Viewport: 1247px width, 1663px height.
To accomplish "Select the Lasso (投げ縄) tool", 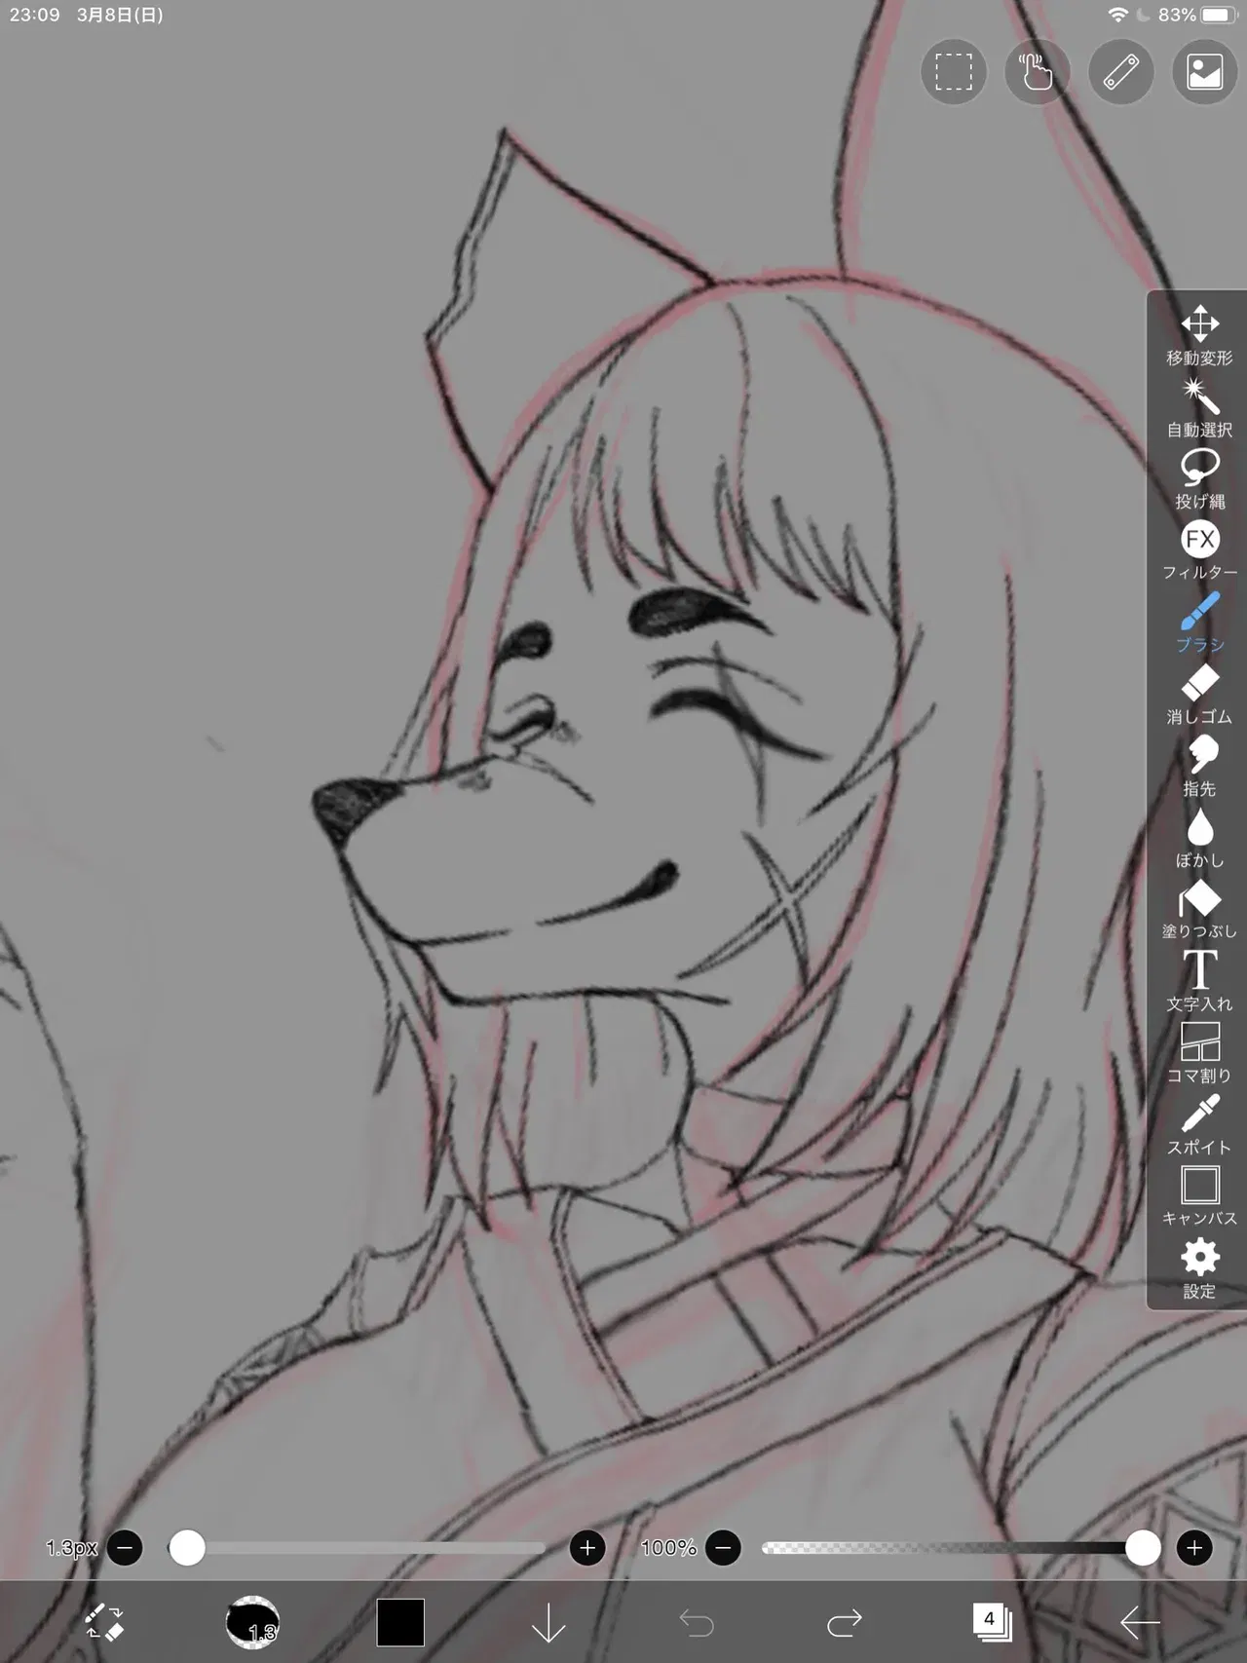I will [x=1199, y=479].
